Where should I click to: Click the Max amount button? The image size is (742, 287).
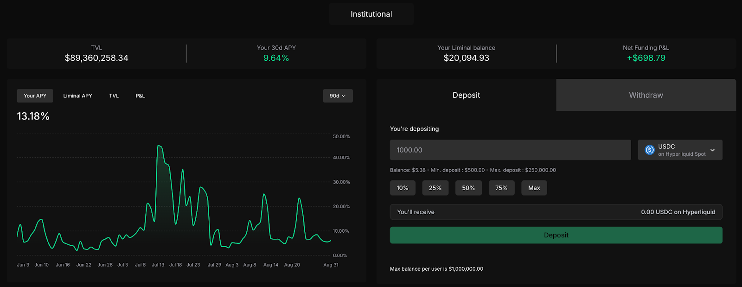pyautogui.click(x=534, y=188)
